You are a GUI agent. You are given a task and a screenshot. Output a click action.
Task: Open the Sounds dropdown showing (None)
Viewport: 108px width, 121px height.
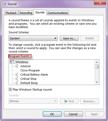[x=33, y=101]
